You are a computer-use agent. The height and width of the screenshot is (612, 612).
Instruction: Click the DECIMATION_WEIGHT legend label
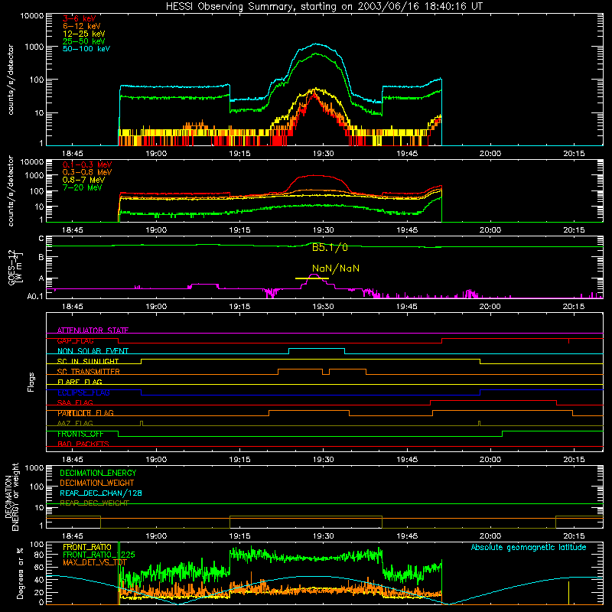(x=97, y=483)
